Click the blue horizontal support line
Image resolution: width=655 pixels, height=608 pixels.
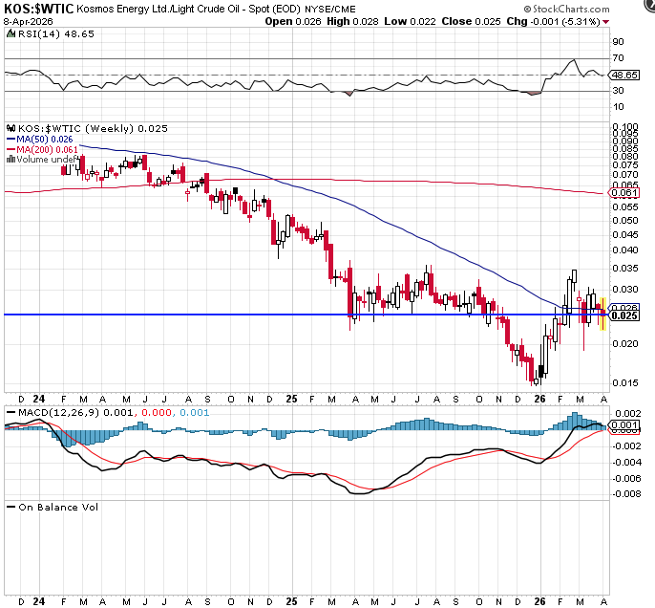tap(286, 315)
